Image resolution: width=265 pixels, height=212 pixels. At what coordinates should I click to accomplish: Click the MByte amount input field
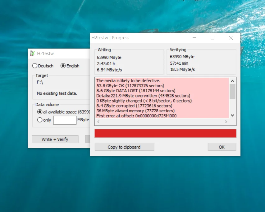tap(65, 120)
